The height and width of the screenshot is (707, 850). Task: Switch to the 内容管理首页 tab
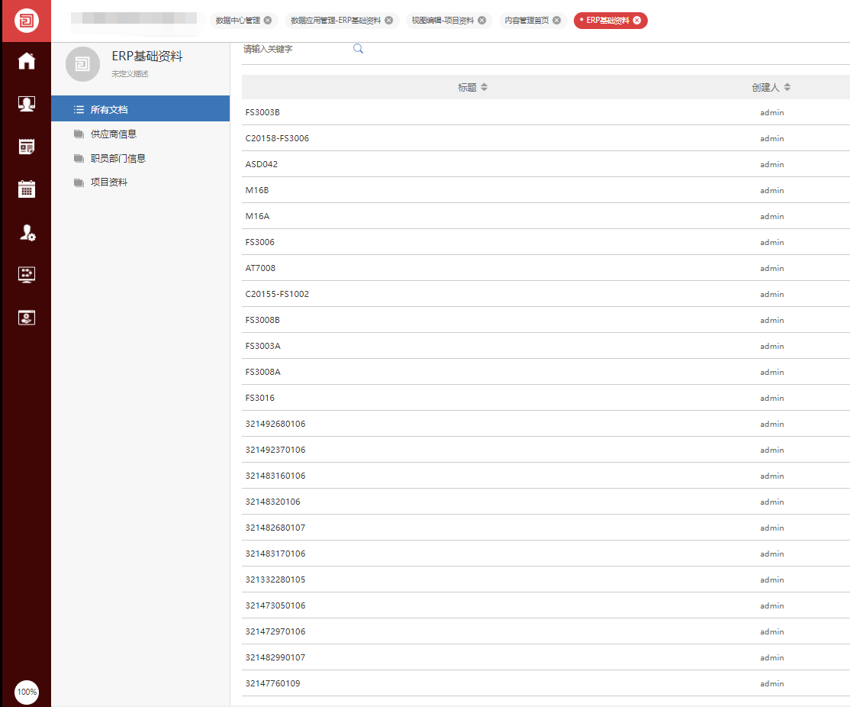[x=526, y=20]
